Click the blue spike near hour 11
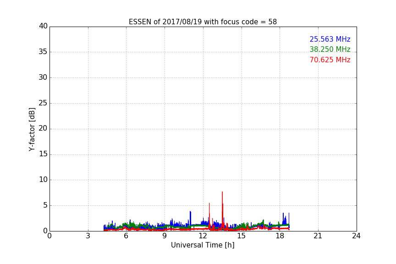The image size is (396, 264). 190,212
